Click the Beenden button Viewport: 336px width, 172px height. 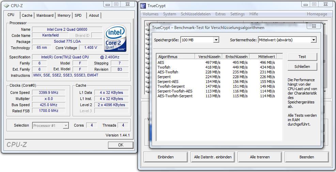pos(307,157)
